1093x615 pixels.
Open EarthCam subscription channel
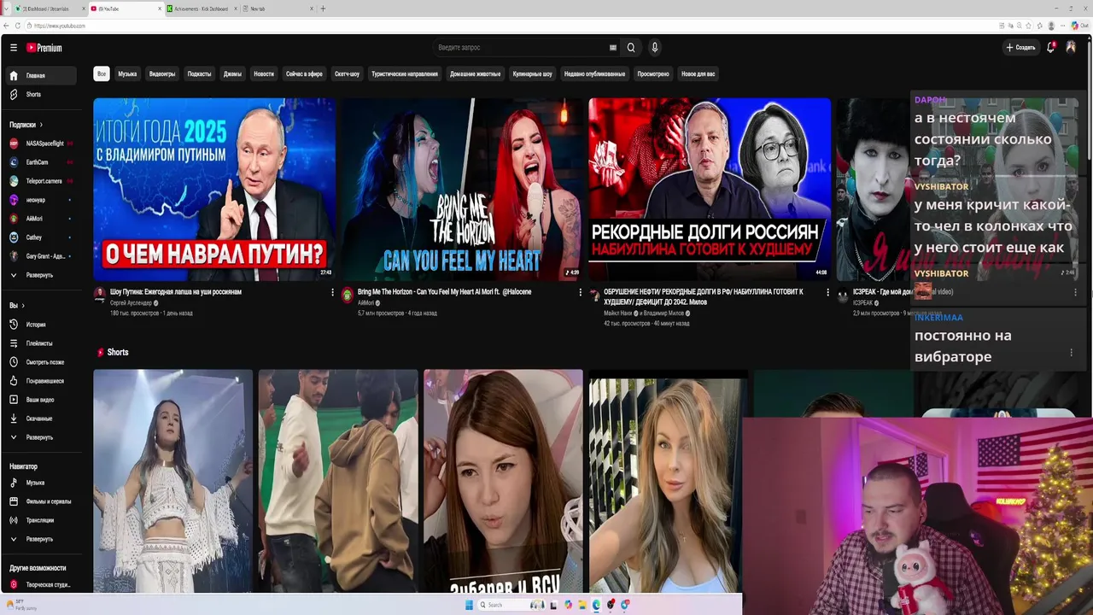(40, 162)
